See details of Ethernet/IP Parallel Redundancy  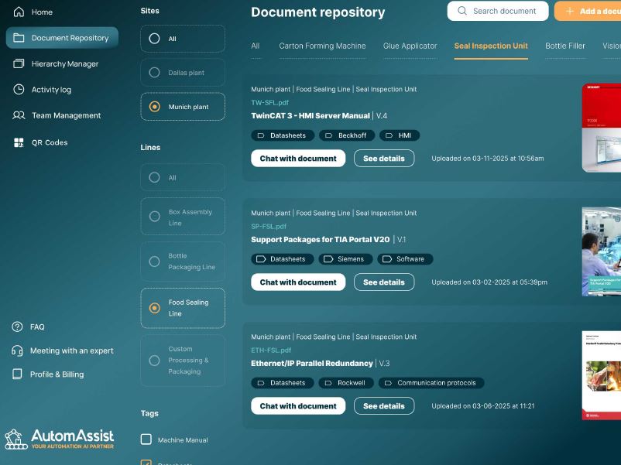click(384, 406)
